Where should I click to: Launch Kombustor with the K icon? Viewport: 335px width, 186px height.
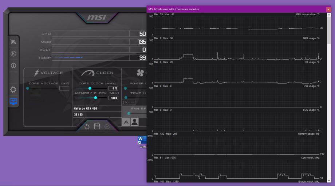coord(13,54)
